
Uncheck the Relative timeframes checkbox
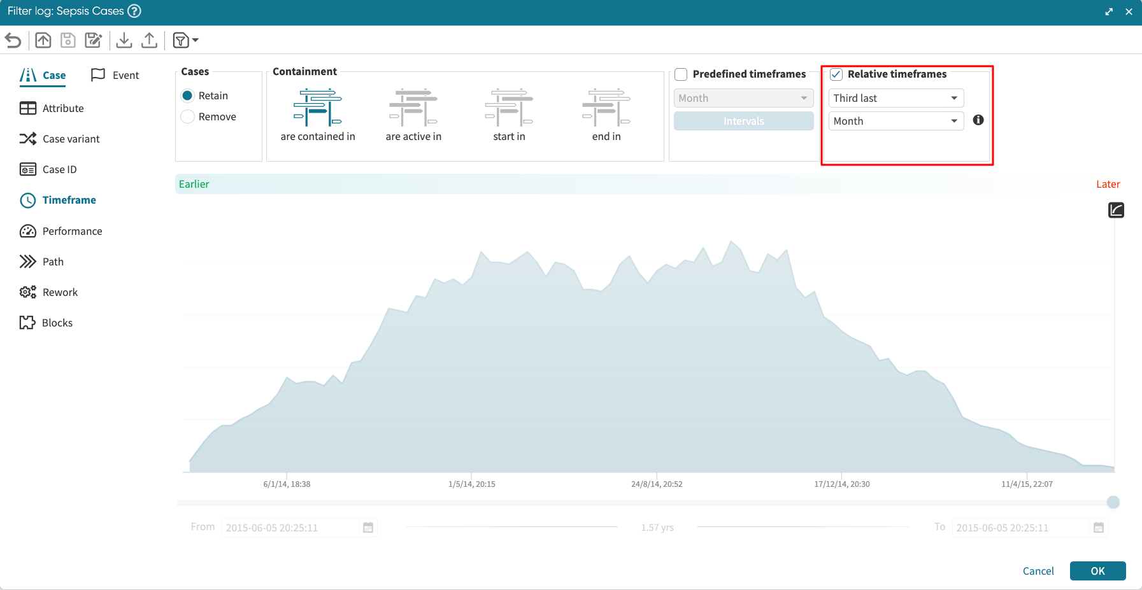836,74
